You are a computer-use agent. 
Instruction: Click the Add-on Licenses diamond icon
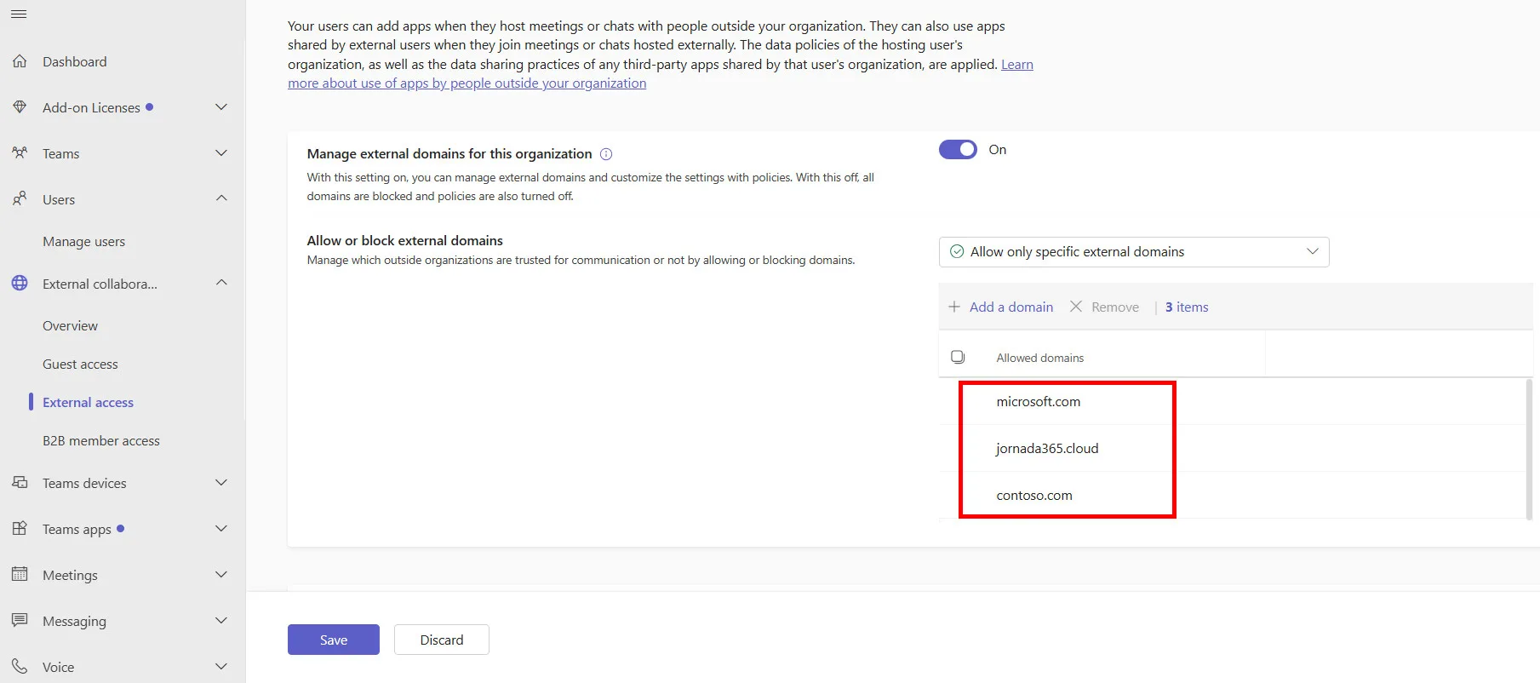point(20,107)
